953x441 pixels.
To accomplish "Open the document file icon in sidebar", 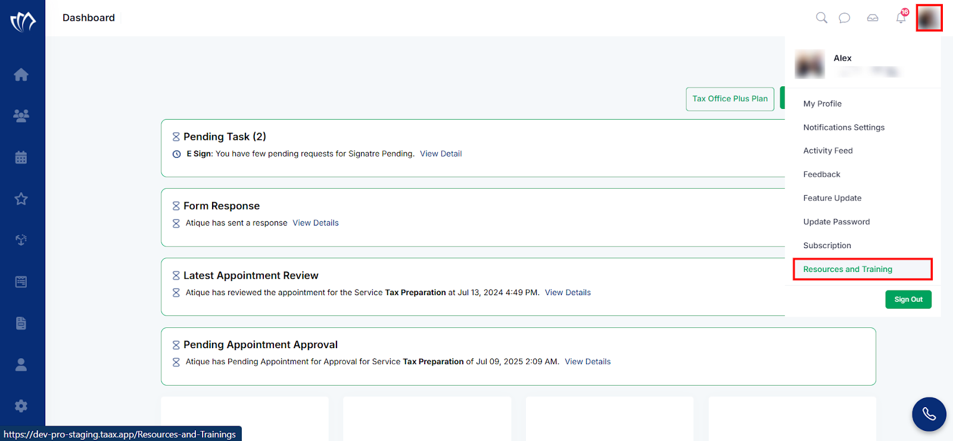I will tap(21, 323).
